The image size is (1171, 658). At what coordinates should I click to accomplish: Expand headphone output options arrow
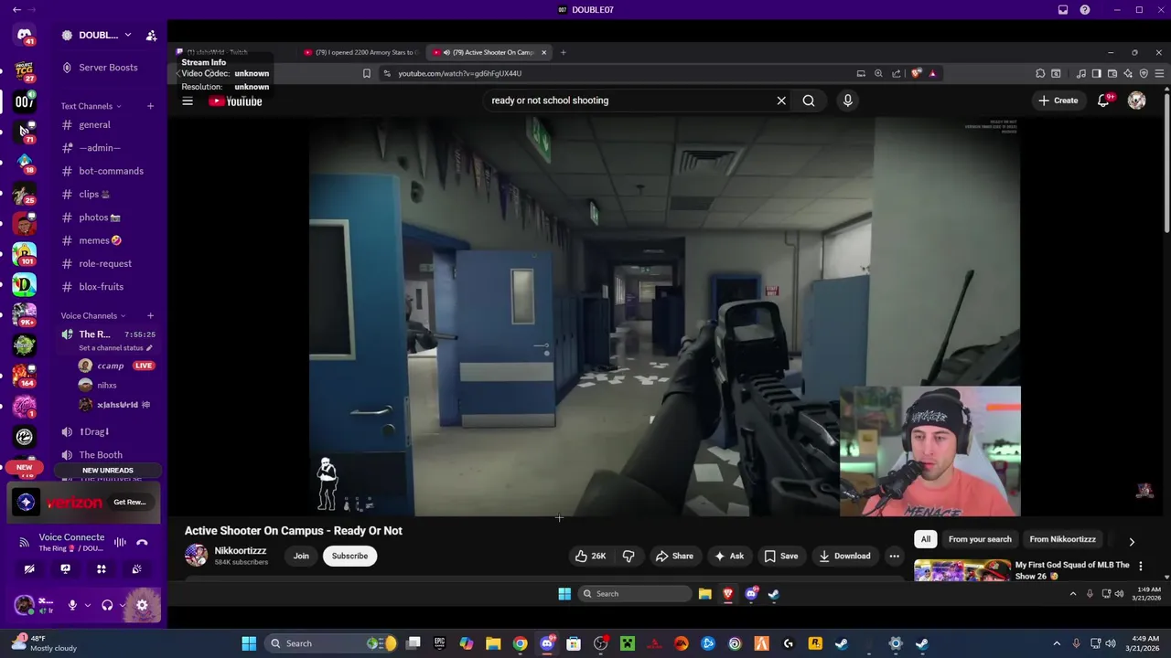(x=122, y=605)
